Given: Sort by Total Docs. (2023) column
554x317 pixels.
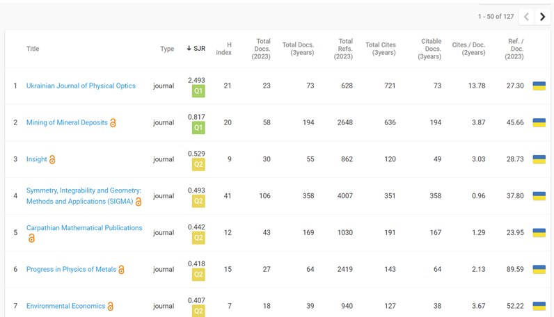Looking at the screenshot, I should pyautogui.click(x=261, y=49).
